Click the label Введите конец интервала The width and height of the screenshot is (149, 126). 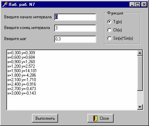pos(27,28)
